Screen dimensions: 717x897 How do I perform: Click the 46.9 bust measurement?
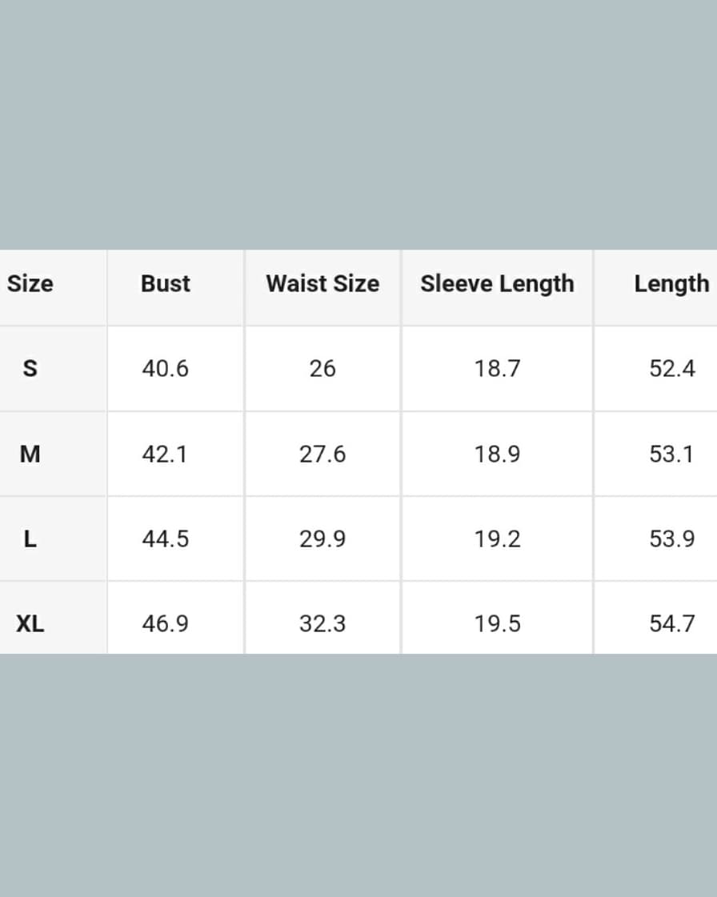pos(166,623)
